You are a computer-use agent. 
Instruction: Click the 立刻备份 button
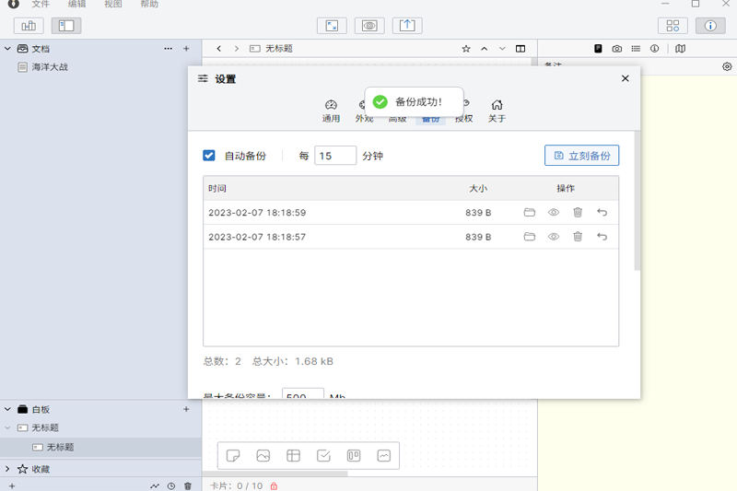coord(581,156)
